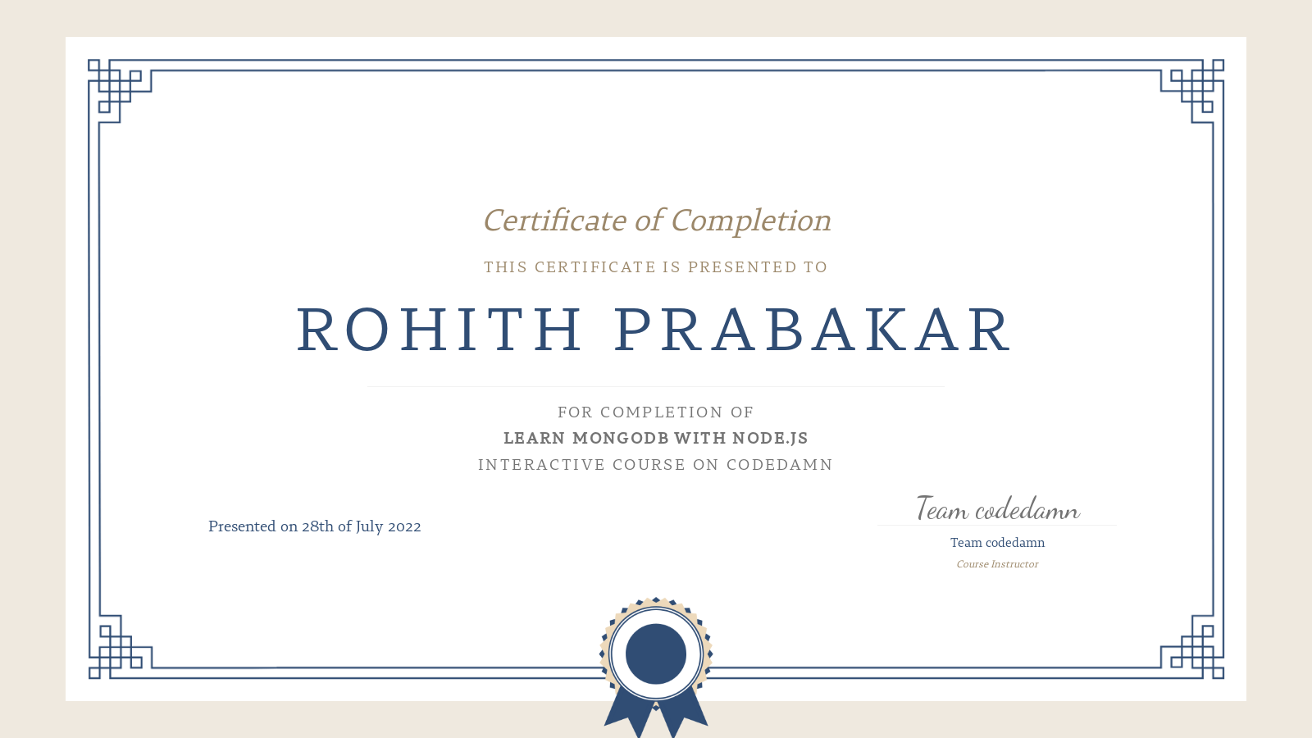Select the FOR COMPLETION OF text
The image size is (1312, 738).
tap(655, 412)
